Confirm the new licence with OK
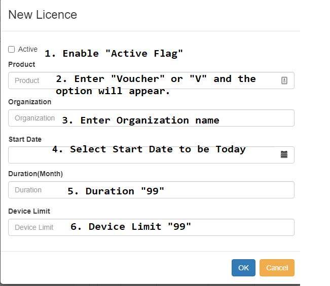330x286 pixels. [243, 268]
